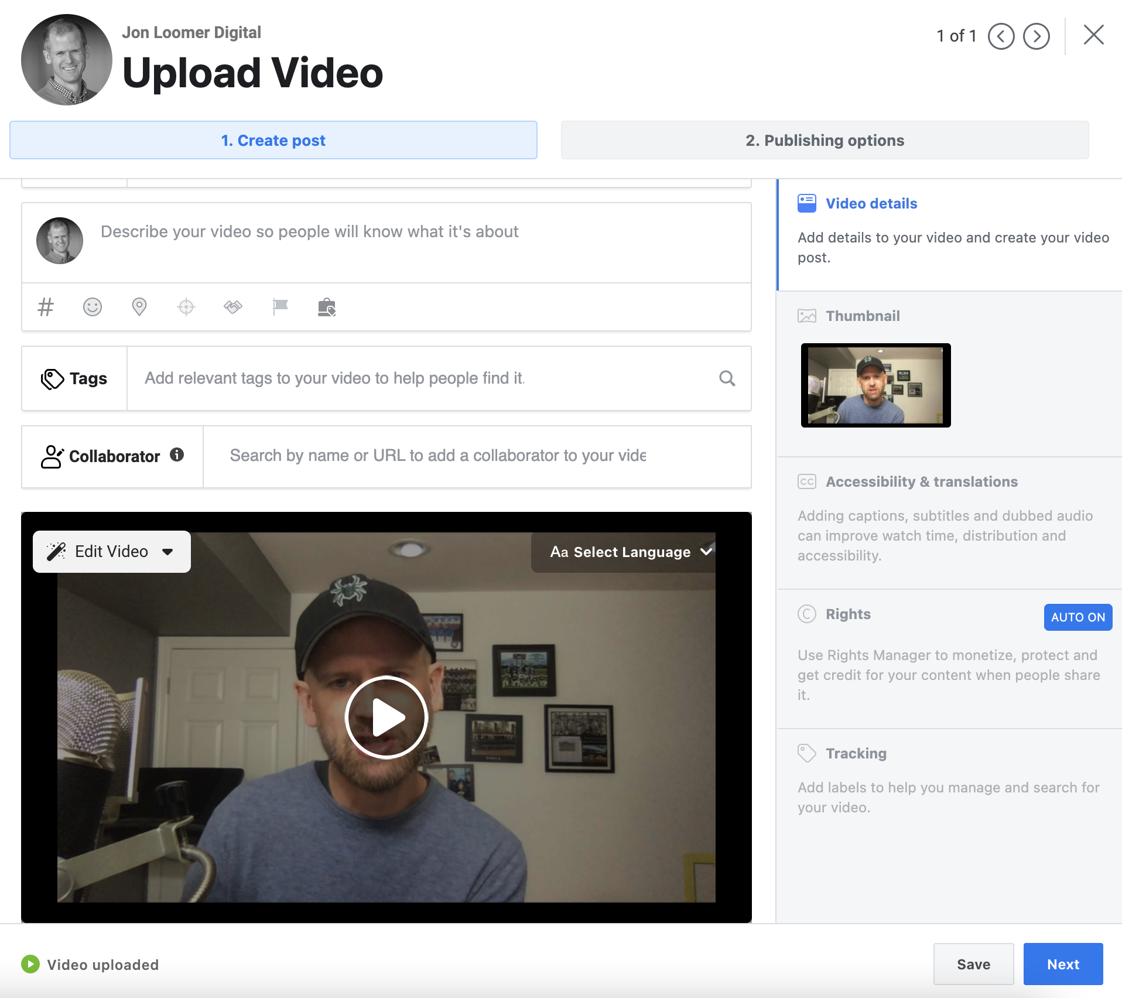Click the CC Accessibility icon
Image resolution: width=1122 pixels, height=998 pixels.
(807, 481)
